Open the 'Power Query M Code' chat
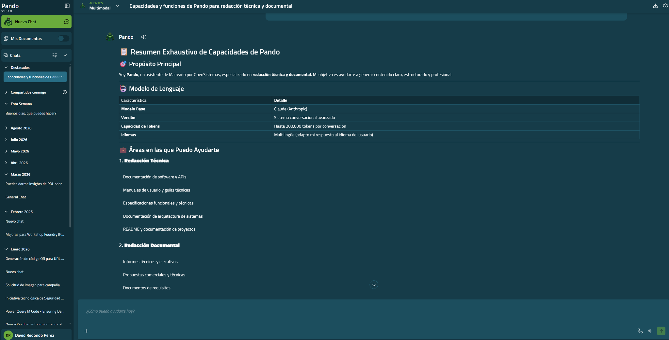 pos(35,311)
